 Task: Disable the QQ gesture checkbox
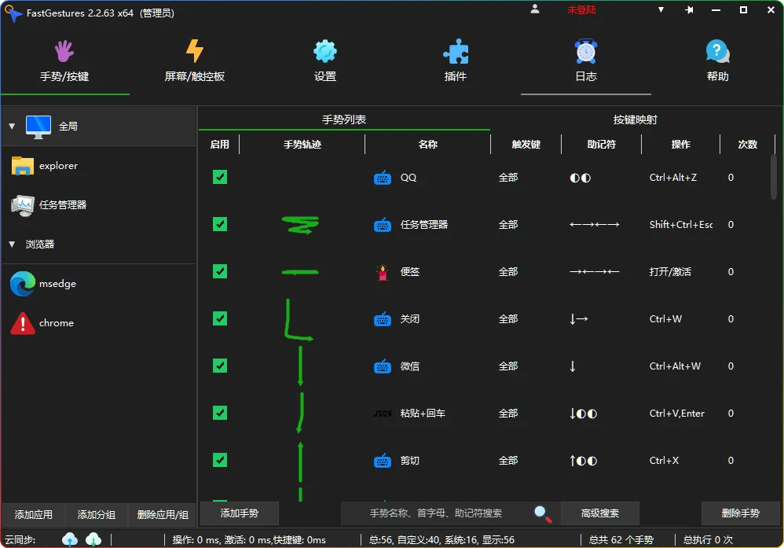coord(219,177)
